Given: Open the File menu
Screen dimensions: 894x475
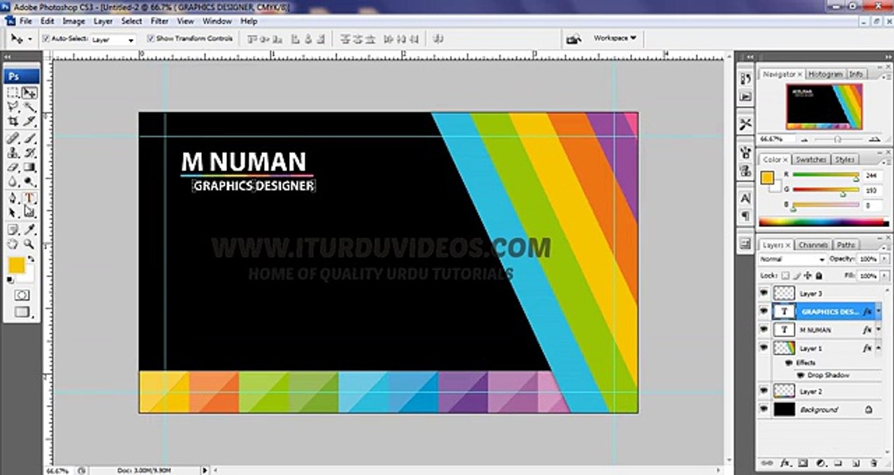Looking at the screenshot, I should pos(26,21).
